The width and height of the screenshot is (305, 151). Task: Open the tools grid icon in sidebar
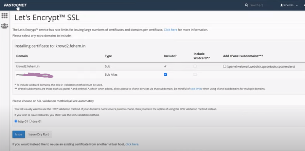[x=4, y=16]
